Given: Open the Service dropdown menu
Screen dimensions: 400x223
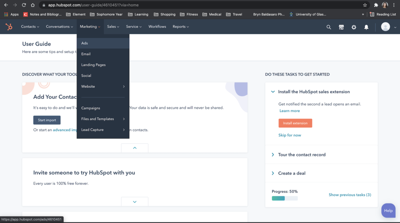Looking at the screenshot, I should 134,27.
